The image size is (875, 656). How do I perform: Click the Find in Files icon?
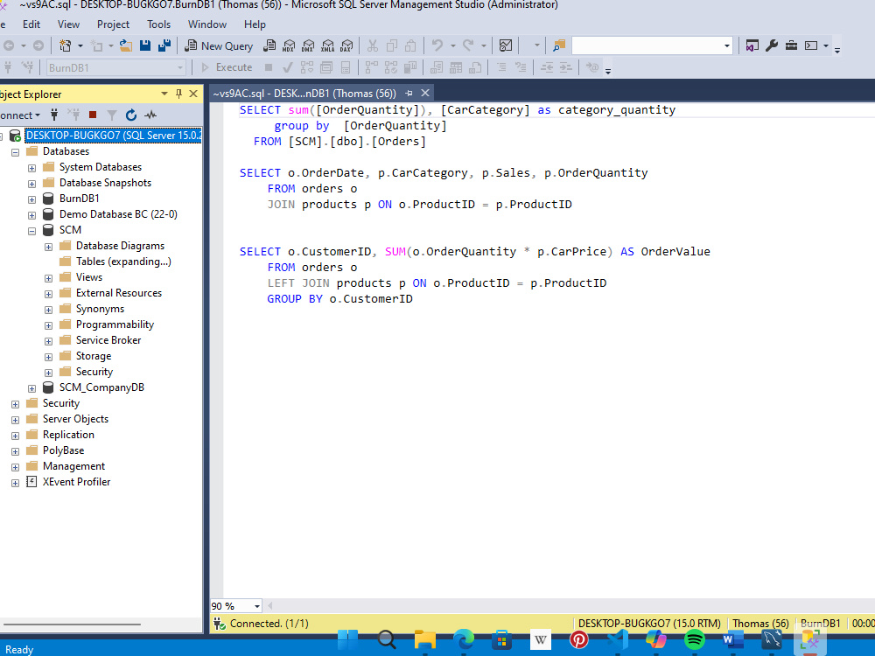(558, 45)
